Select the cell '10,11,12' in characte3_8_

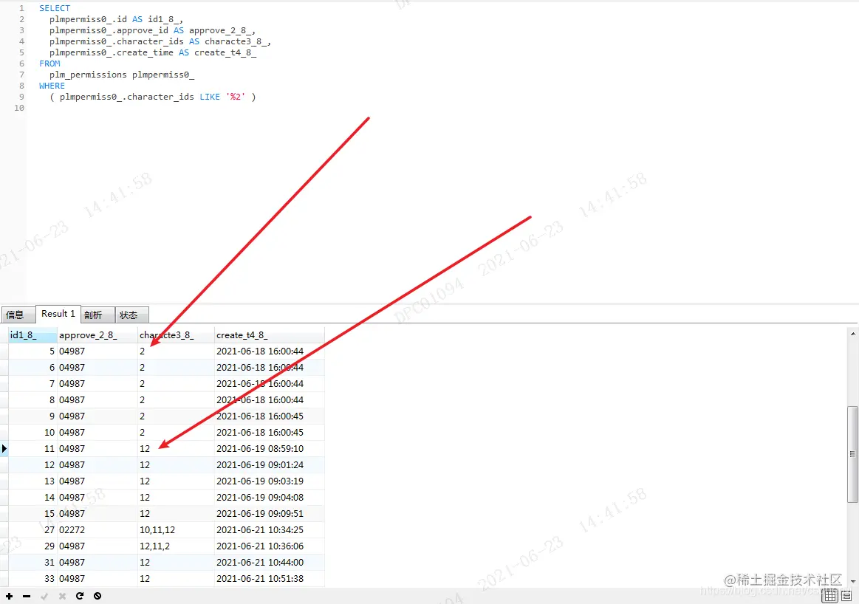[176, 529]
